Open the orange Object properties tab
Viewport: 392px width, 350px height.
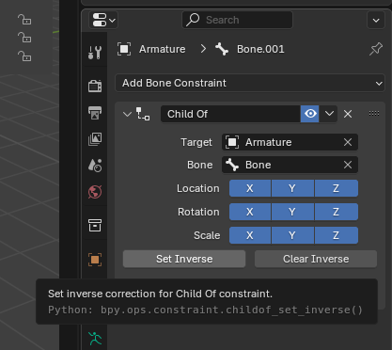click(95, 260)
